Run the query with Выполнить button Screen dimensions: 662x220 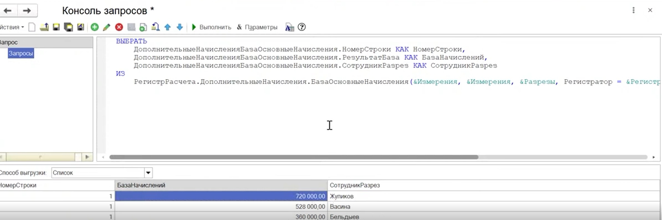[x=211, y=27]
